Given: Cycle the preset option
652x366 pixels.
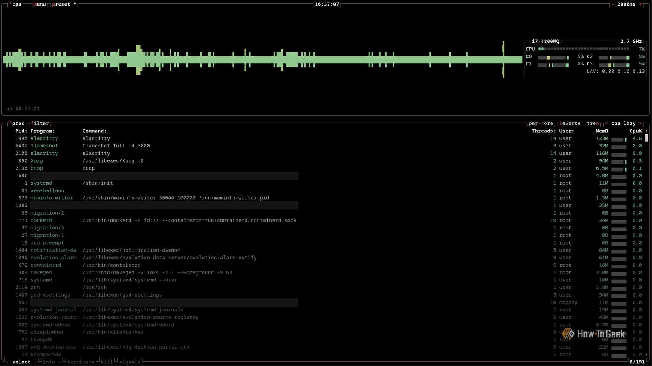Looking at the screenshot, I should tap(64, 4).
